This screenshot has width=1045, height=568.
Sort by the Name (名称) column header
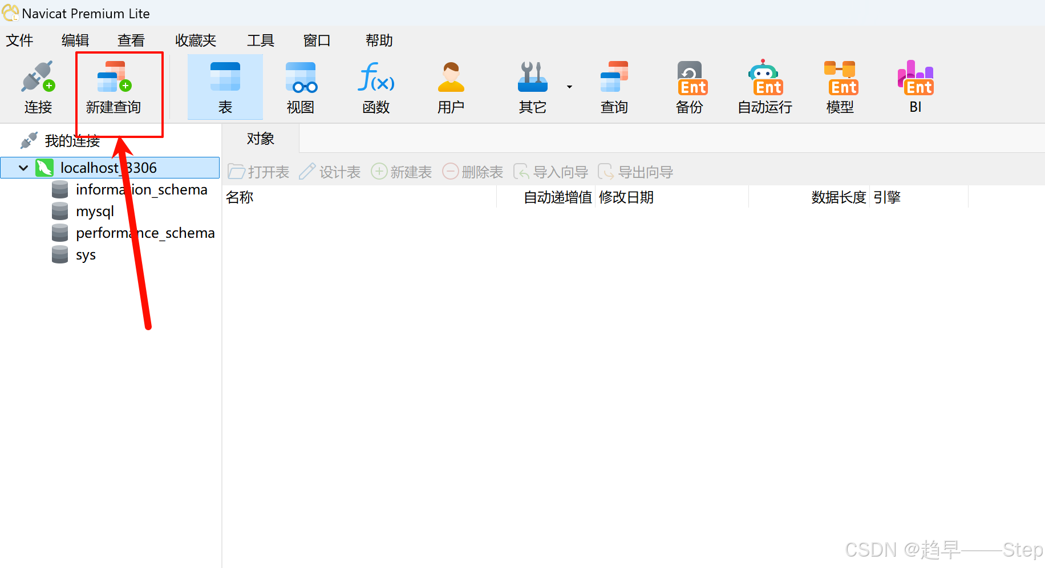point(359,197)
